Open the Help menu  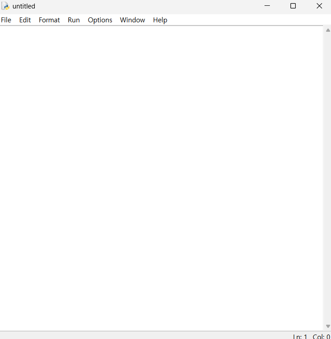pos(160,20)
